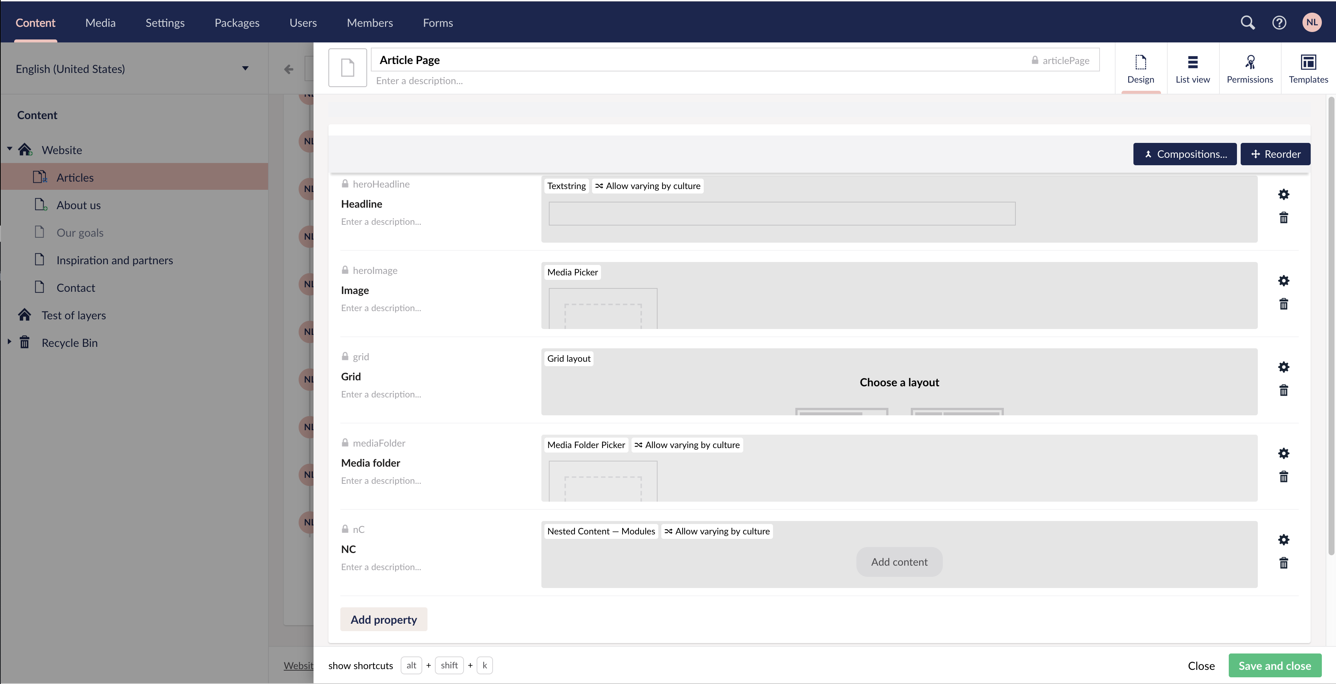Click the NL user avatar
This screenshot has width=1336, height=684.
1312,23
